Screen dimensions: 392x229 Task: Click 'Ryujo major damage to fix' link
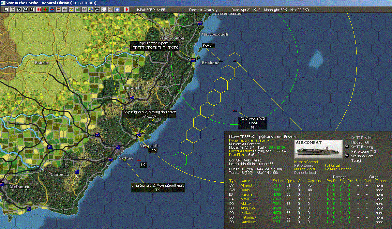click(x=249, y=140)
